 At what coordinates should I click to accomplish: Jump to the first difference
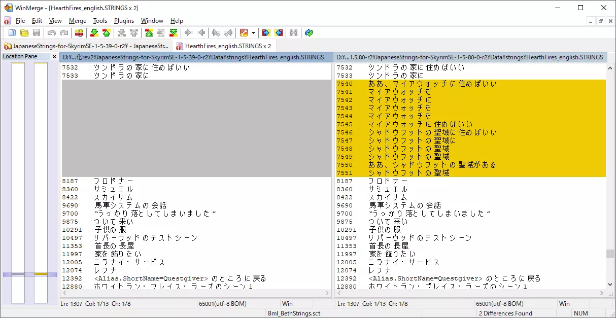[149, 33]
